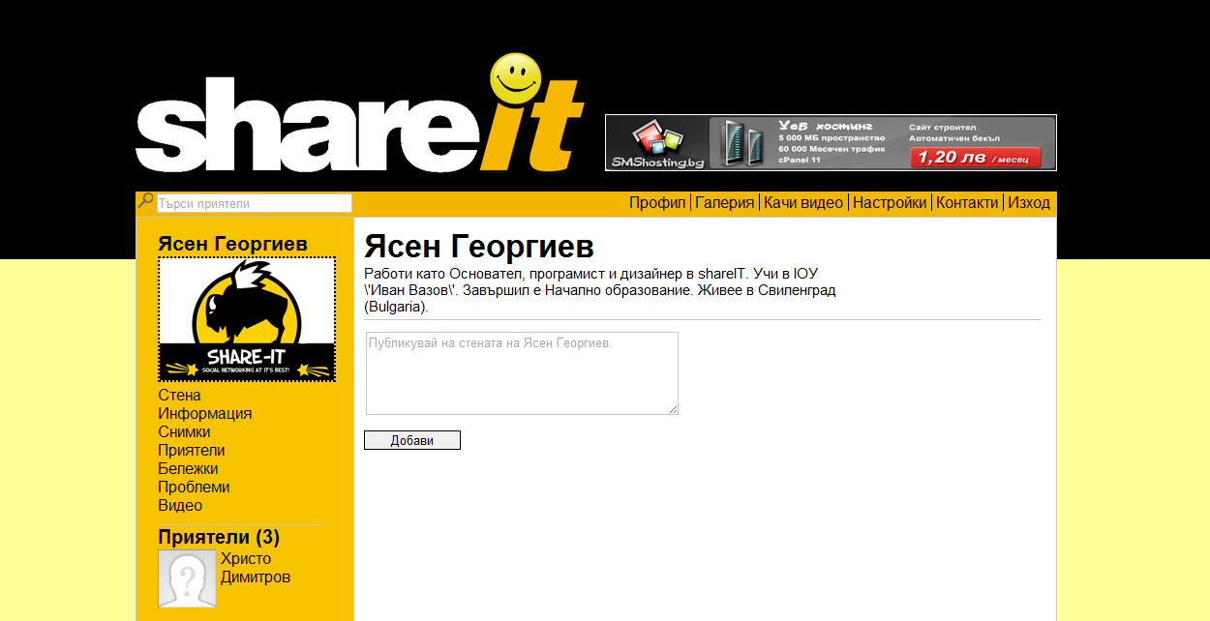Open Видео in sidebar
The height and width of the screenshot is (621, 1210).
coord(180,506)
